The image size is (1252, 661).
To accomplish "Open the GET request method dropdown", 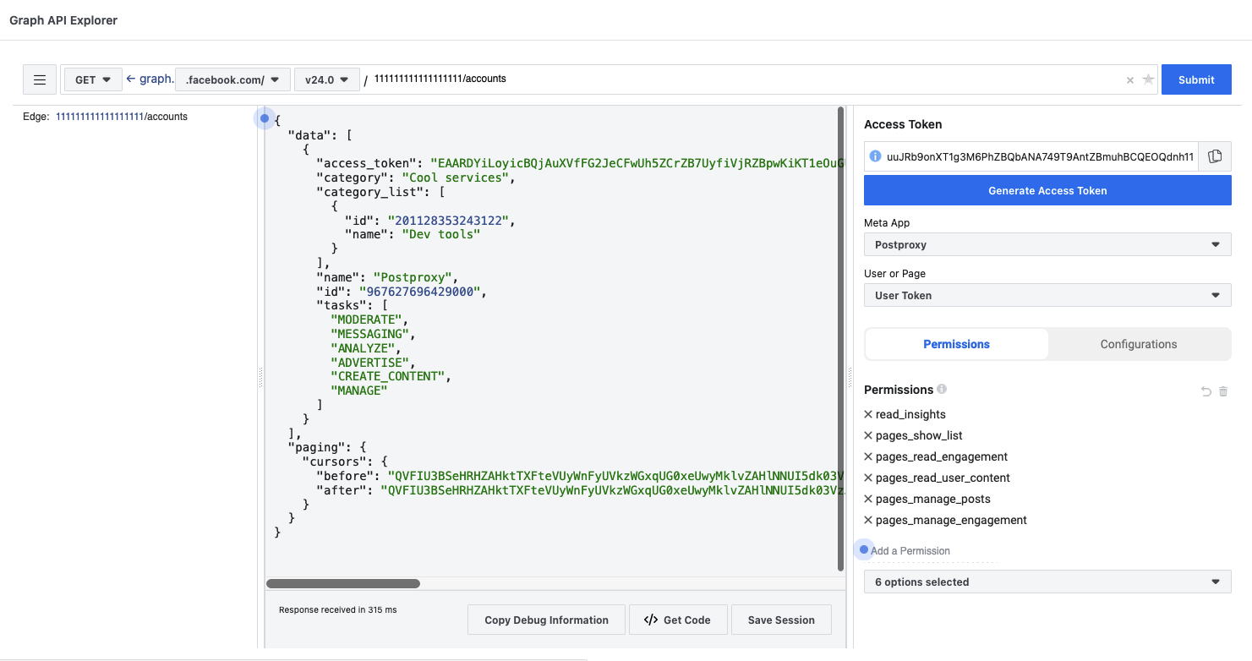I will pos(92,79).
